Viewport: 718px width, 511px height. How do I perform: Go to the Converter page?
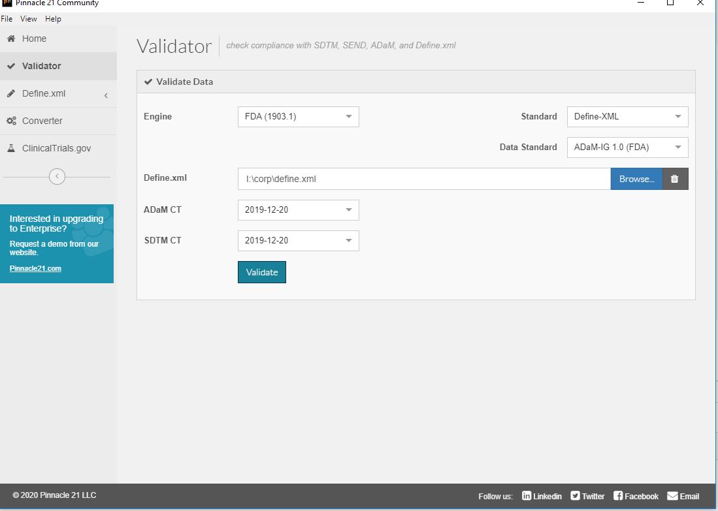[x=58, y=121]
